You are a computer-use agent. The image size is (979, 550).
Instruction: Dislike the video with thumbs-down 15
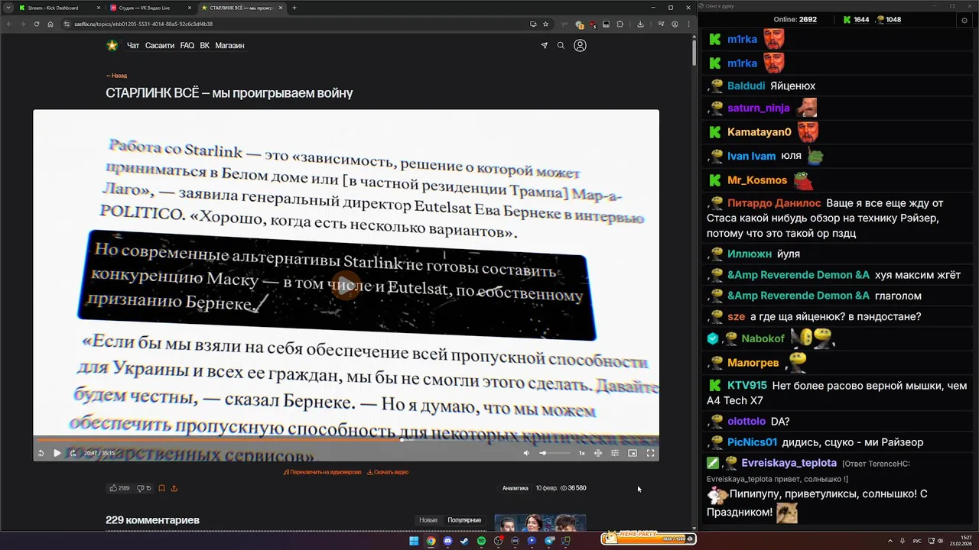[x=144, y=488]
